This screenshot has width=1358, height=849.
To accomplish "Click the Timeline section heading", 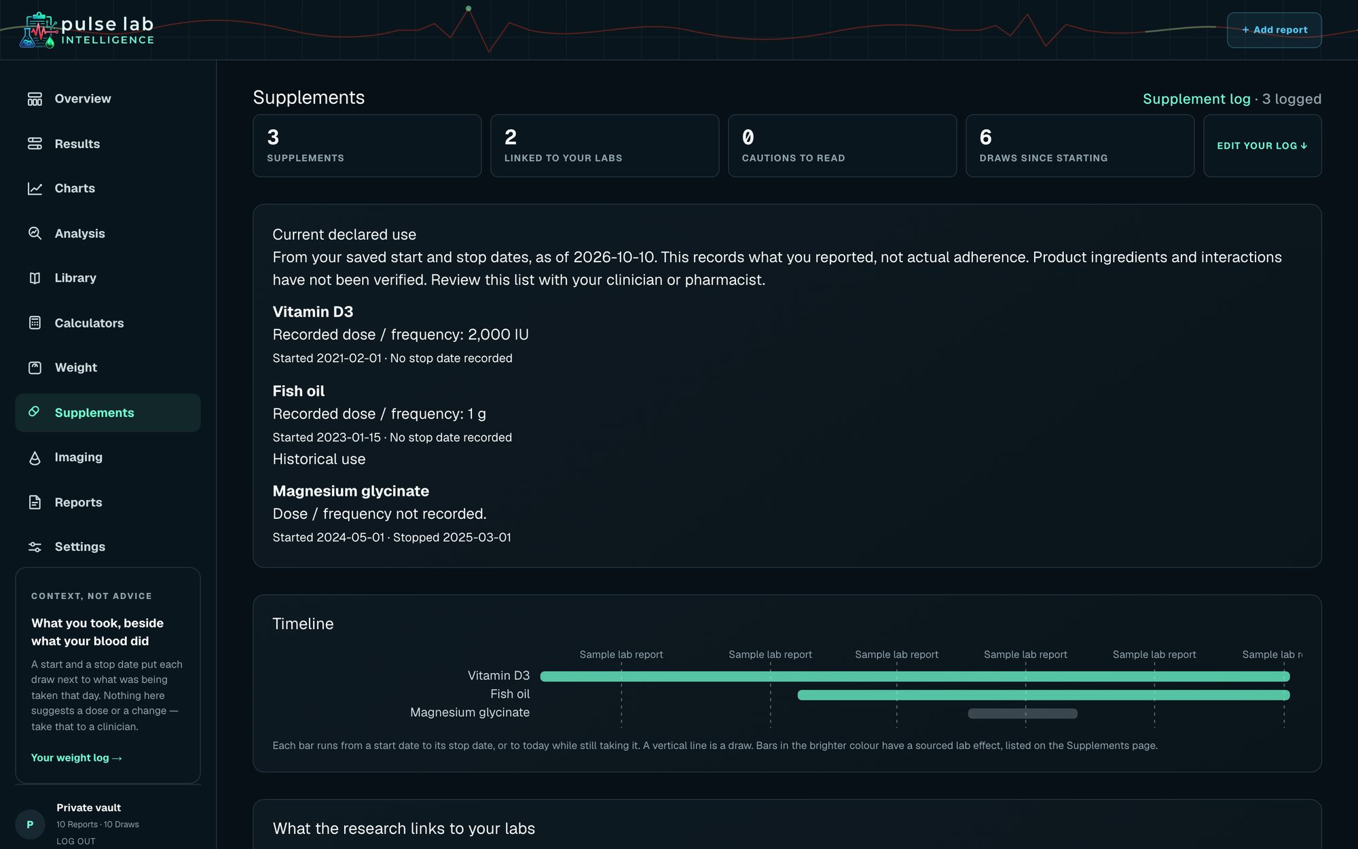I will point(303,624).
